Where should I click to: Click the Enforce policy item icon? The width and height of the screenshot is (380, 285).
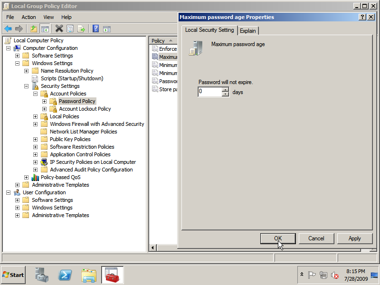tap(155, 48)
